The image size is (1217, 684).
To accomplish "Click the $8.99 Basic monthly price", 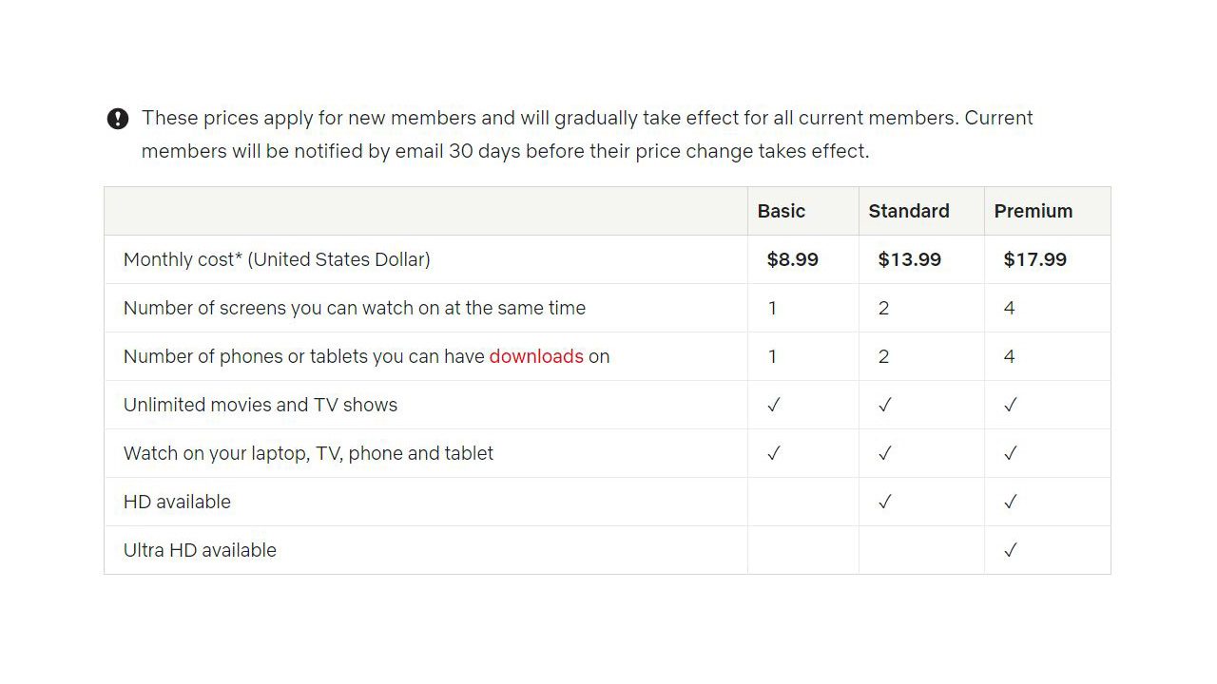I will coord(792,259).
